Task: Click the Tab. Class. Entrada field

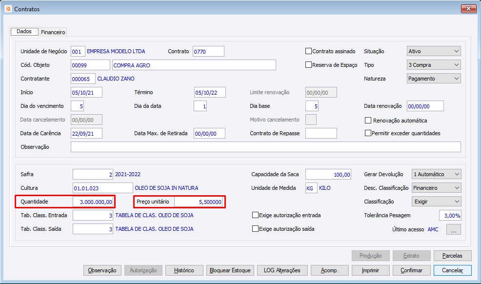Action: tap(93, 215)
